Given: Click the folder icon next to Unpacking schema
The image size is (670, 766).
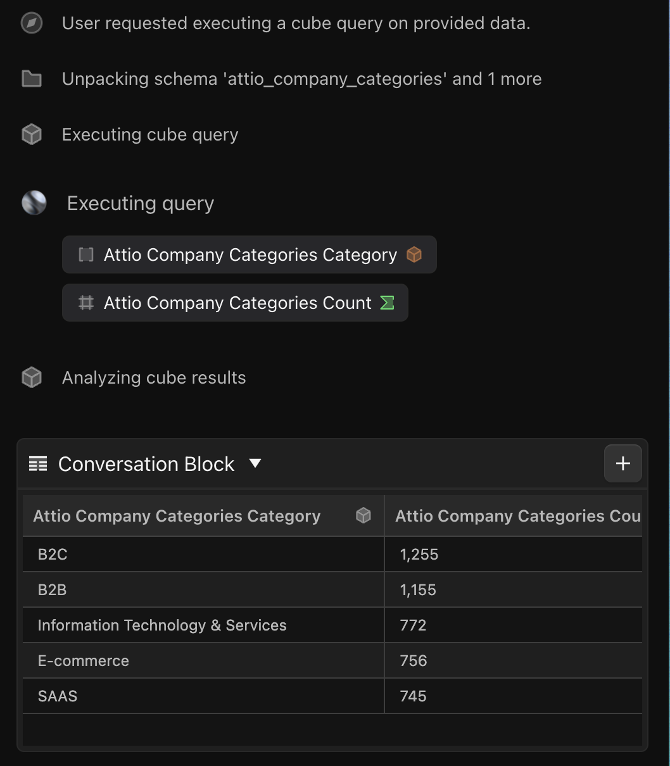Looking at the screenshot, I should click(32, 79).
